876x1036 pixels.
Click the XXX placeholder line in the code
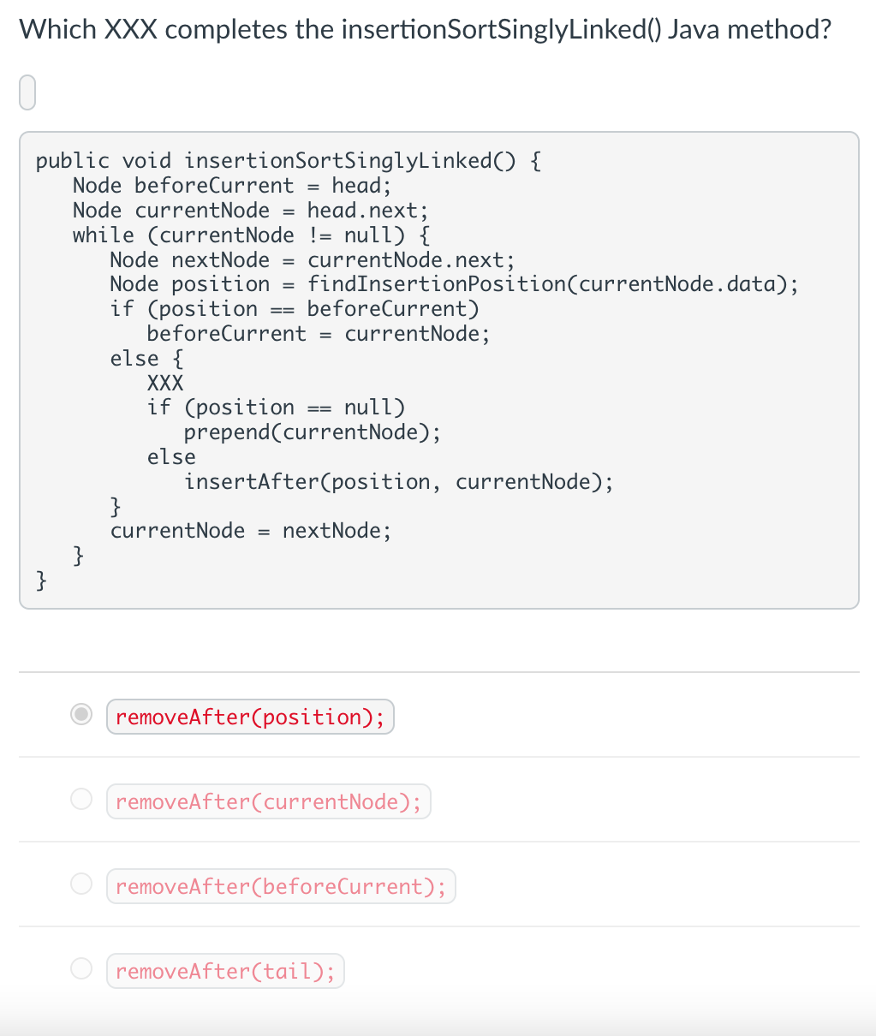click(x=164, y=383)
